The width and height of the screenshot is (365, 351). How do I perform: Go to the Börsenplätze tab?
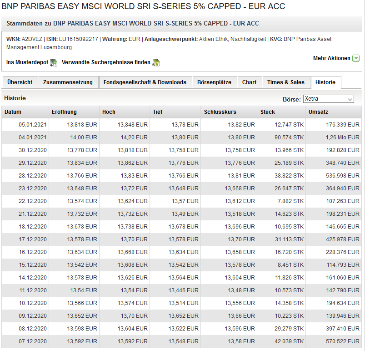[x=214, y=82]
